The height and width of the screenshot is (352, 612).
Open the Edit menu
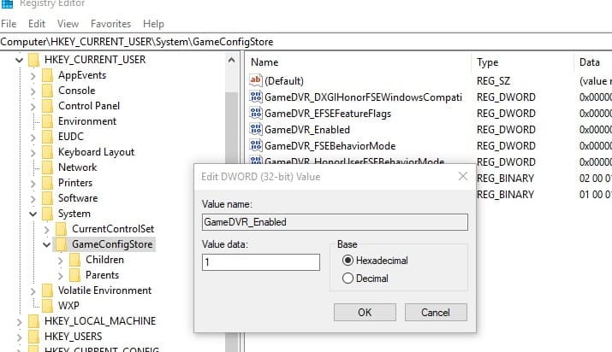[x=37, y=24]
